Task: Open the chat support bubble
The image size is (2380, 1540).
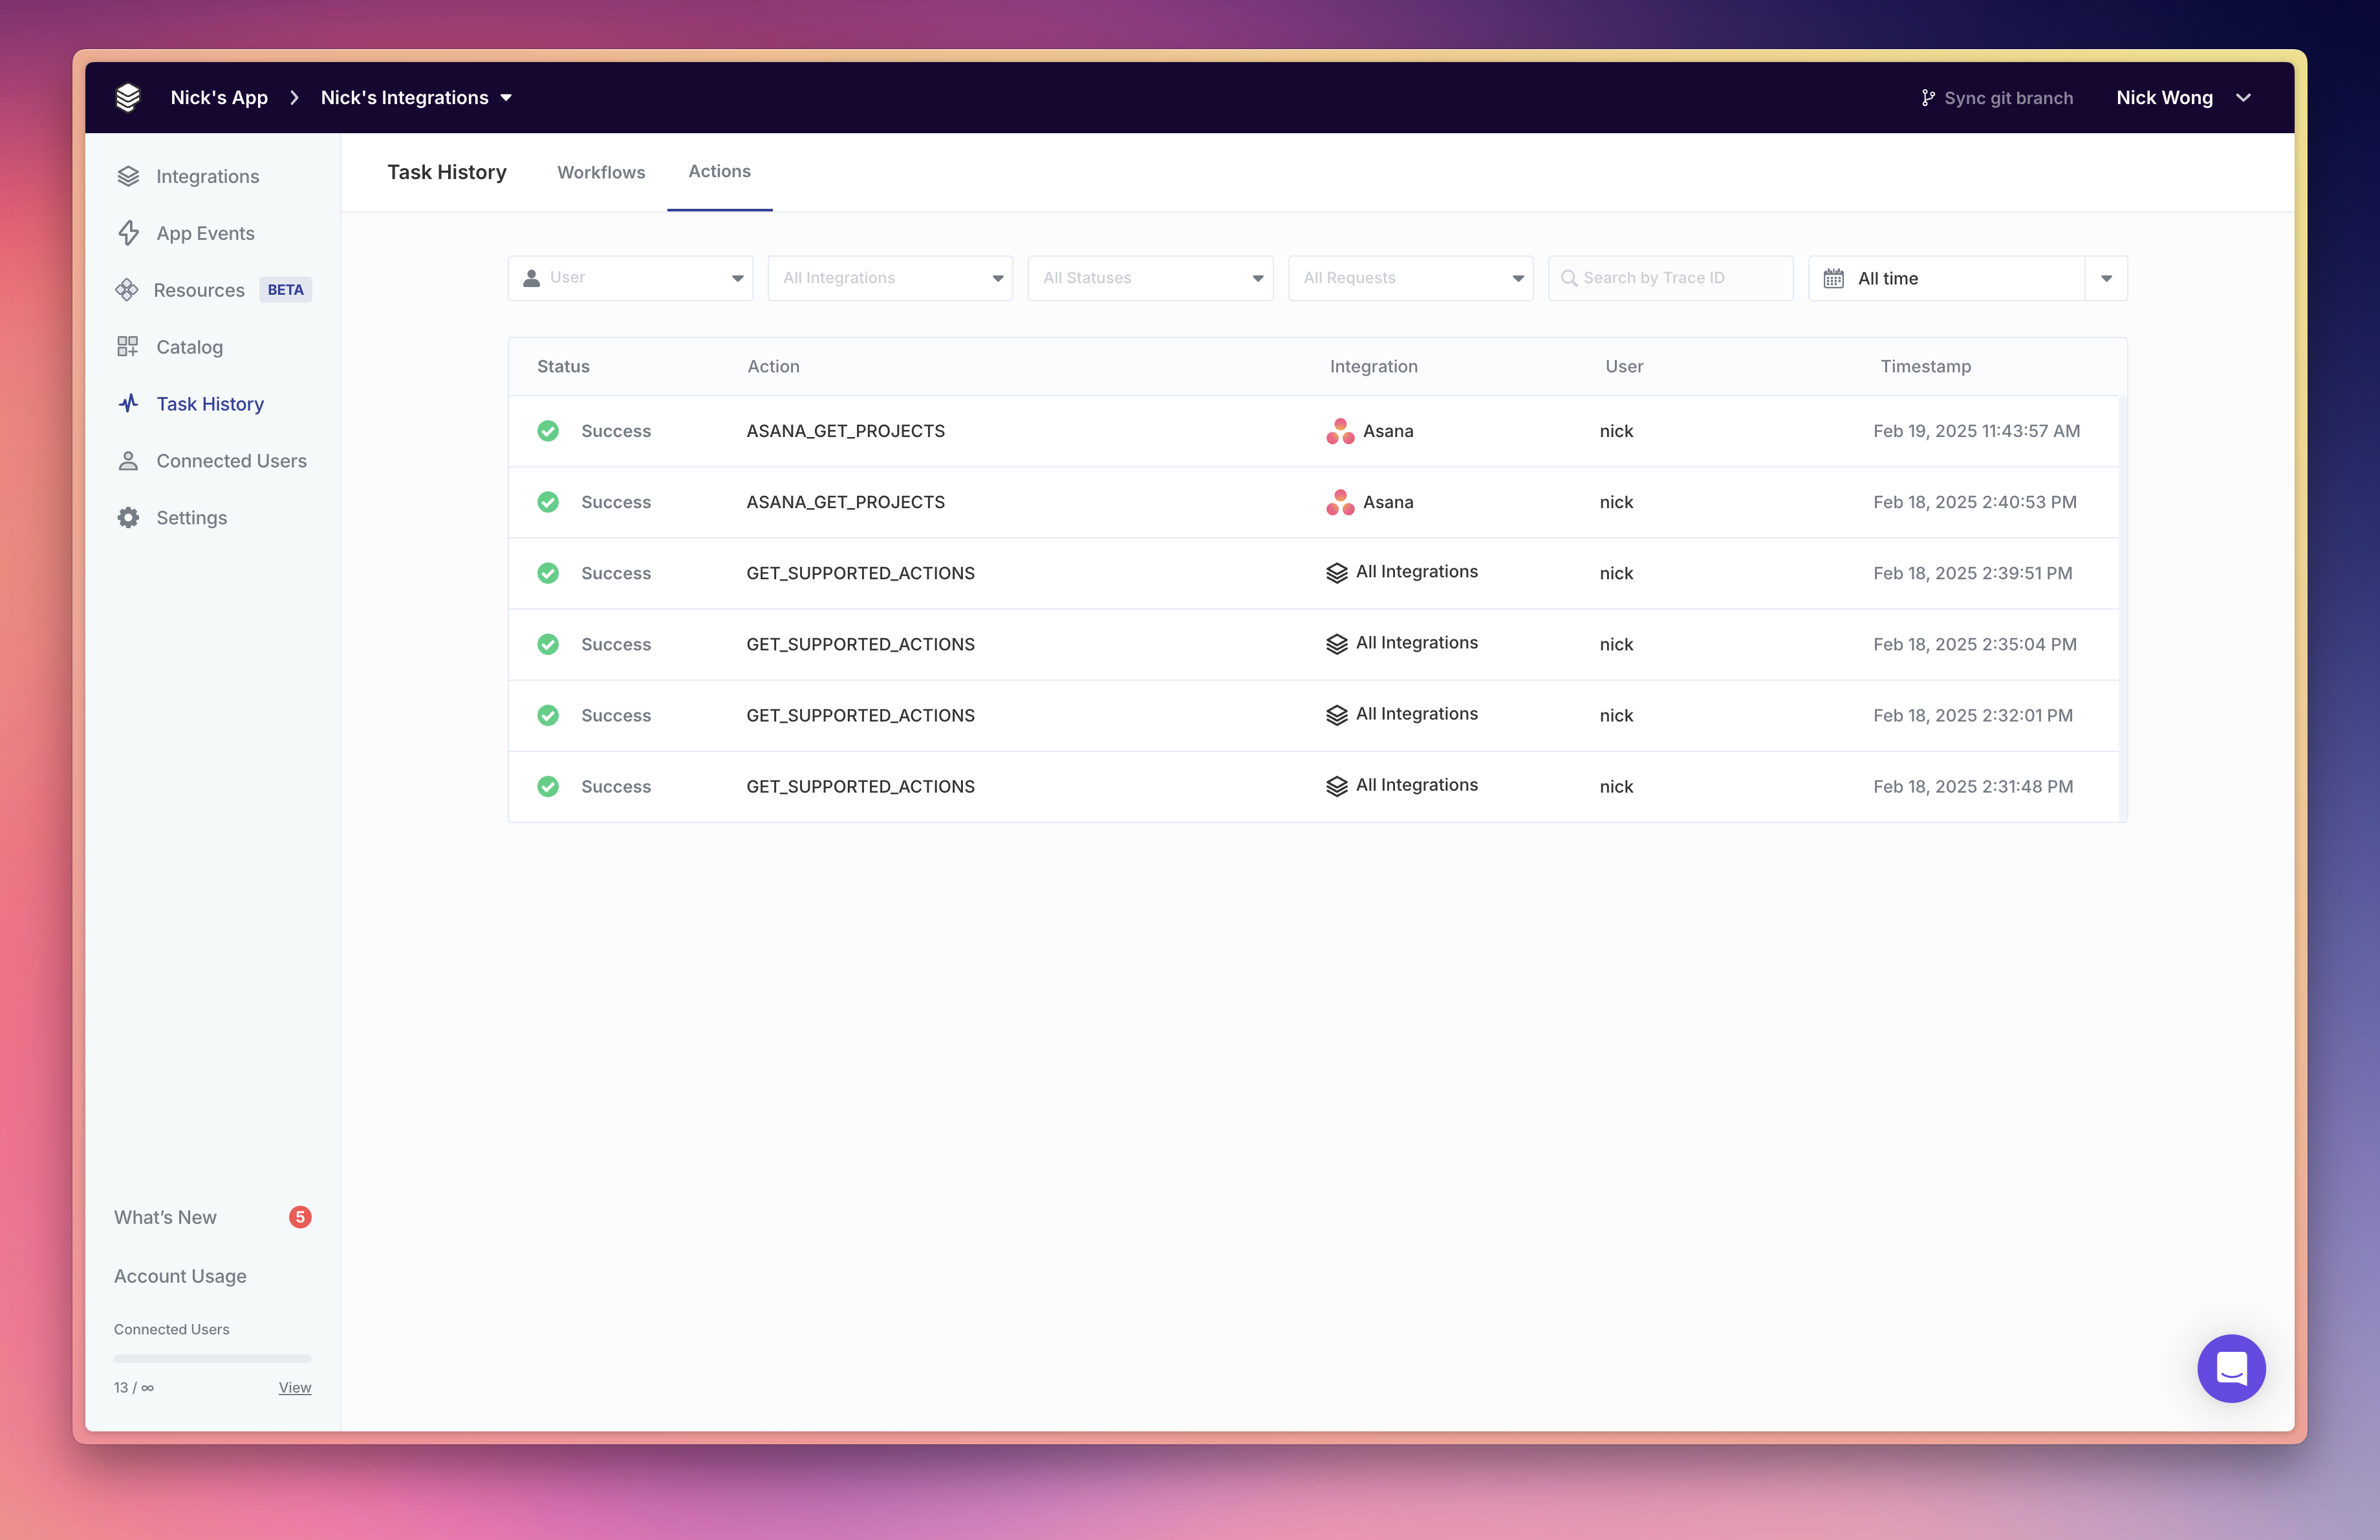Action: coord(2231,1368)
